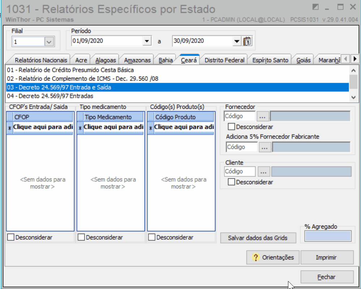Switch to Espírito Santo tab
361x289 pixels.
point(270,60)
